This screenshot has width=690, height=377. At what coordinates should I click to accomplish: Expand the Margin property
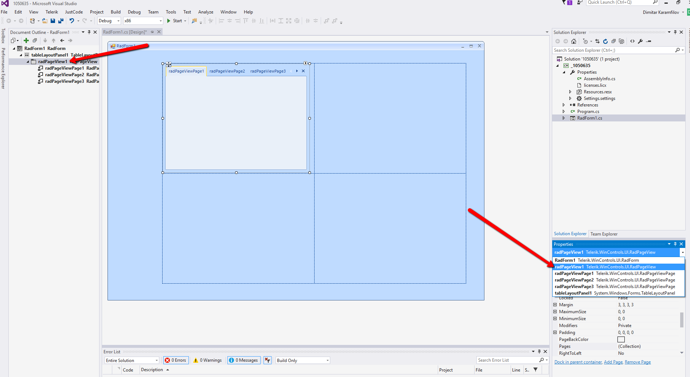pos(555,305)
